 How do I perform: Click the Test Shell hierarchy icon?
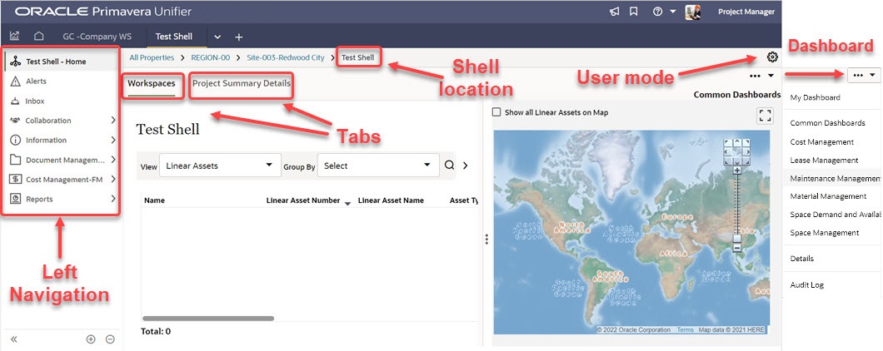tap(15, 62)
